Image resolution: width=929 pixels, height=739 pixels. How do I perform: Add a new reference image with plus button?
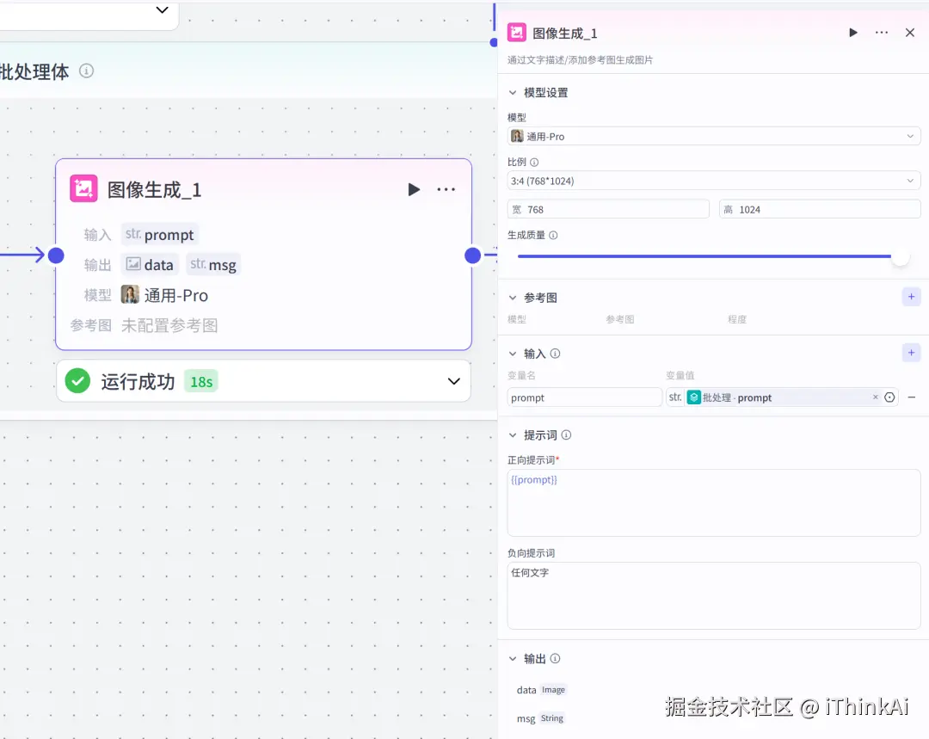tap(911, 297)
